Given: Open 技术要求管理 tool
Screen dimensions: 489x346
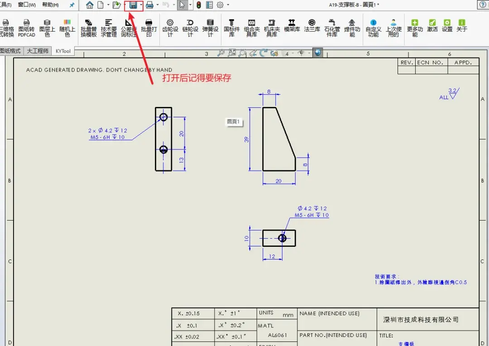Looking at the screenshot, I should coord(109,28).
